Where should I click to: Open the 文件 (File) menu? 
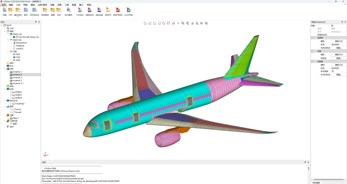(x=4, y=5)
